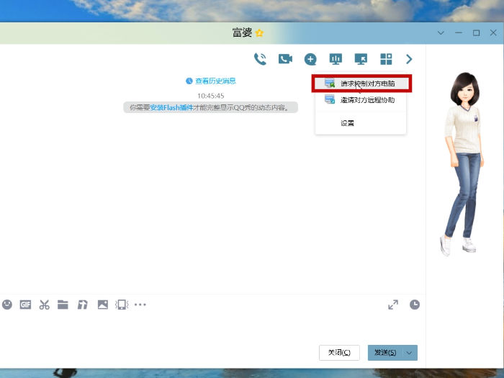The width and height of the screenshot is (504, 378).
Task: Open more input tools ellipsis
Action: pyautogui.click(x=140, y=305)
